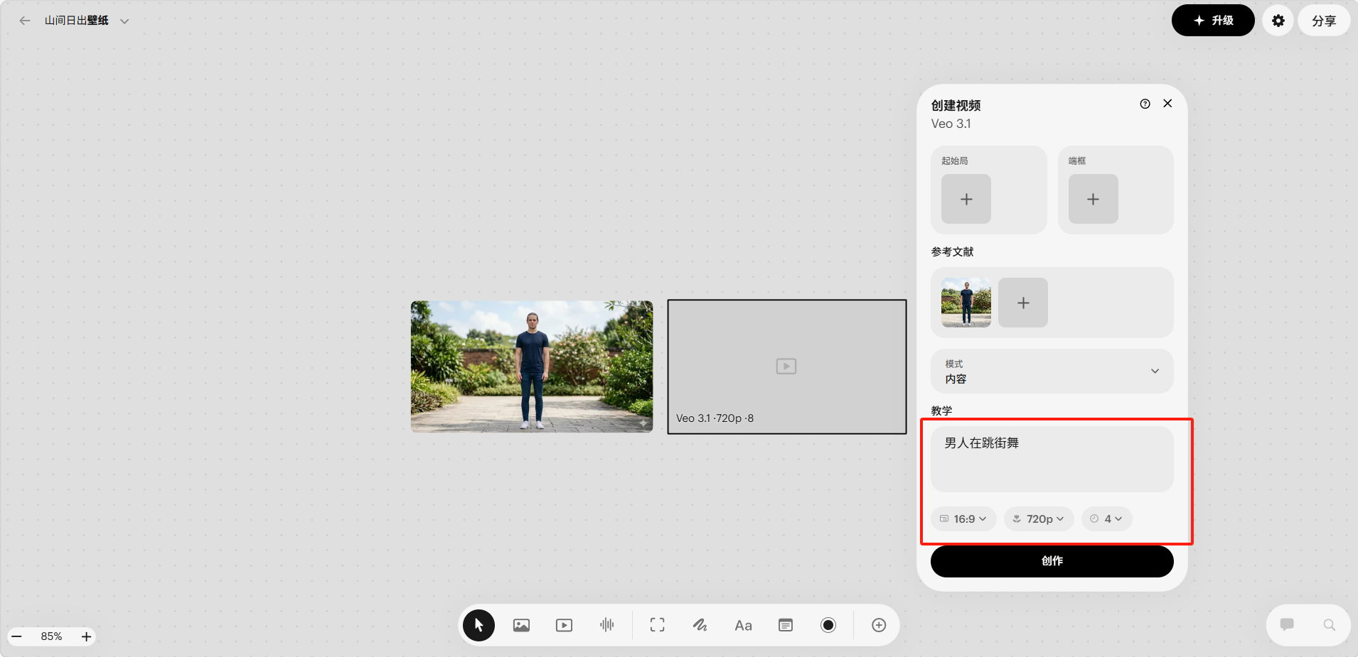Viewport: 1358px width, 657px height.
Task: Pick the audio waveform tool
Action: coord(606,625)
